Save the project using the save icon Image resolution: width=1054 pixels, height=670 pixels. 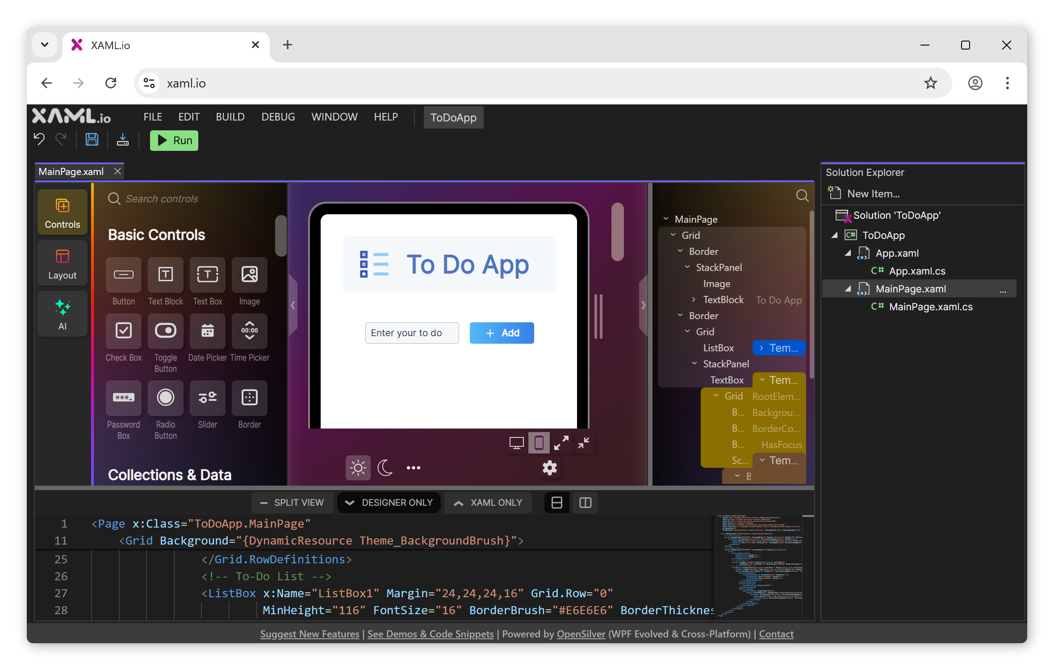point(92,140)
